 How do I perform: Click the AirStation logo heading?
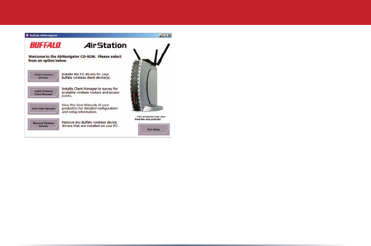tap(105, 45)
